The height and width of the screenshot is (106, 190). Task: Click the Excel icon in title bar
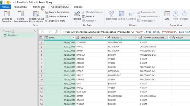[x=2, y=2]
